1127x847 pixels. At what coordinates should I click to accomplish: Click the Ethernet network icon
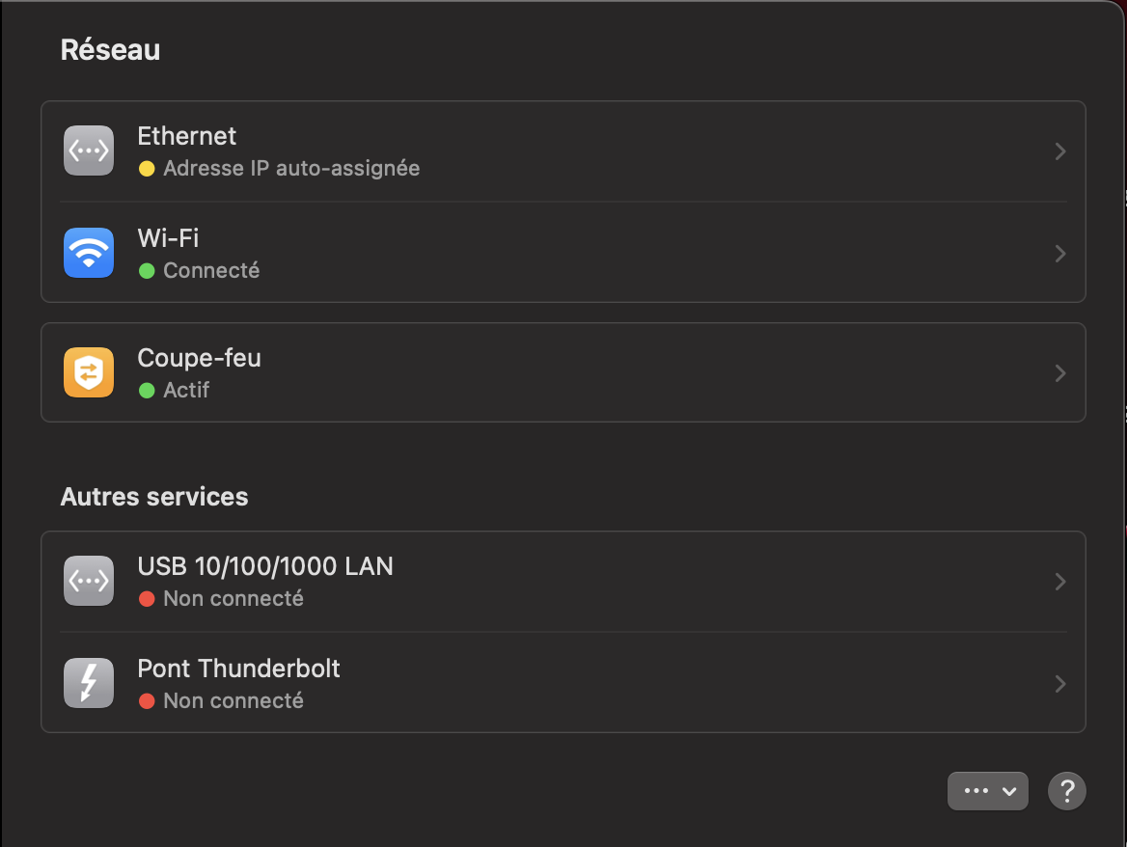click(x=89, y=151)
